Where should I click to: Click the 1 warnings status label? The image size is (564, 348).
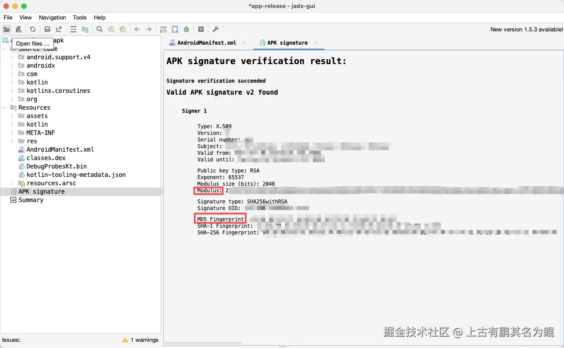(x=144, y=340)
